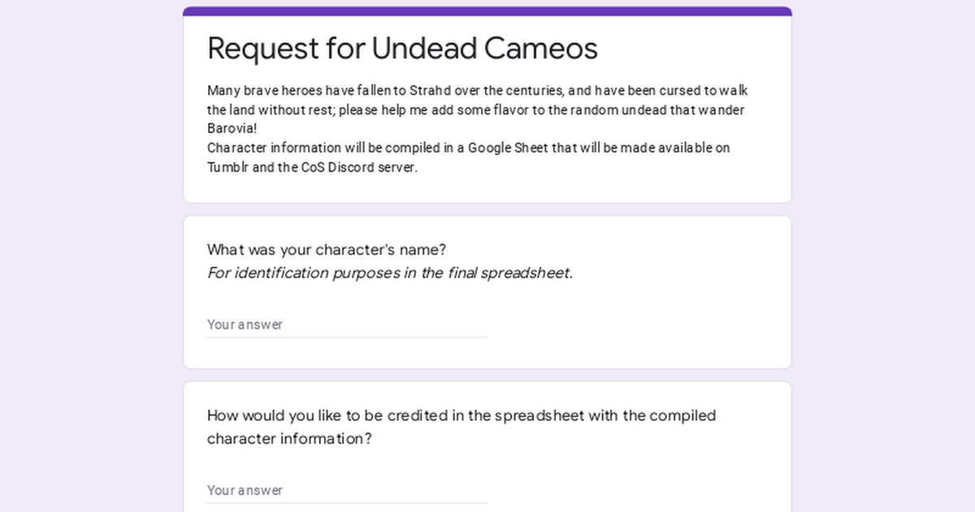The width and height of the screenshot is (975, 512).
Task: Click the "Your answer" placeholder under character name
Action: (x=245, y=324)
